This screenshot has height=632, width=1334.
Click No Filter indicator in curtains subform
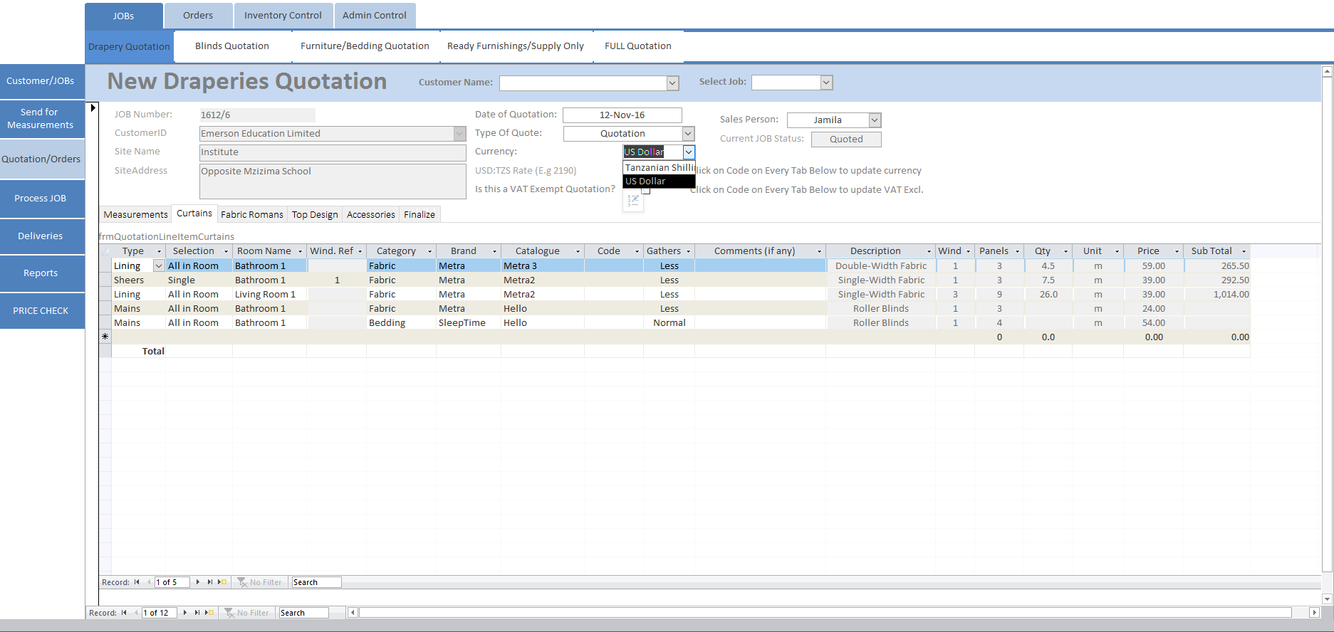[260, 582]
